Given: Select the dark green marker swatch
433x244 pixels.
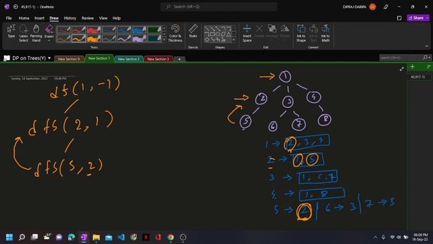Looking at the screenshot, I should pos(154,30).
